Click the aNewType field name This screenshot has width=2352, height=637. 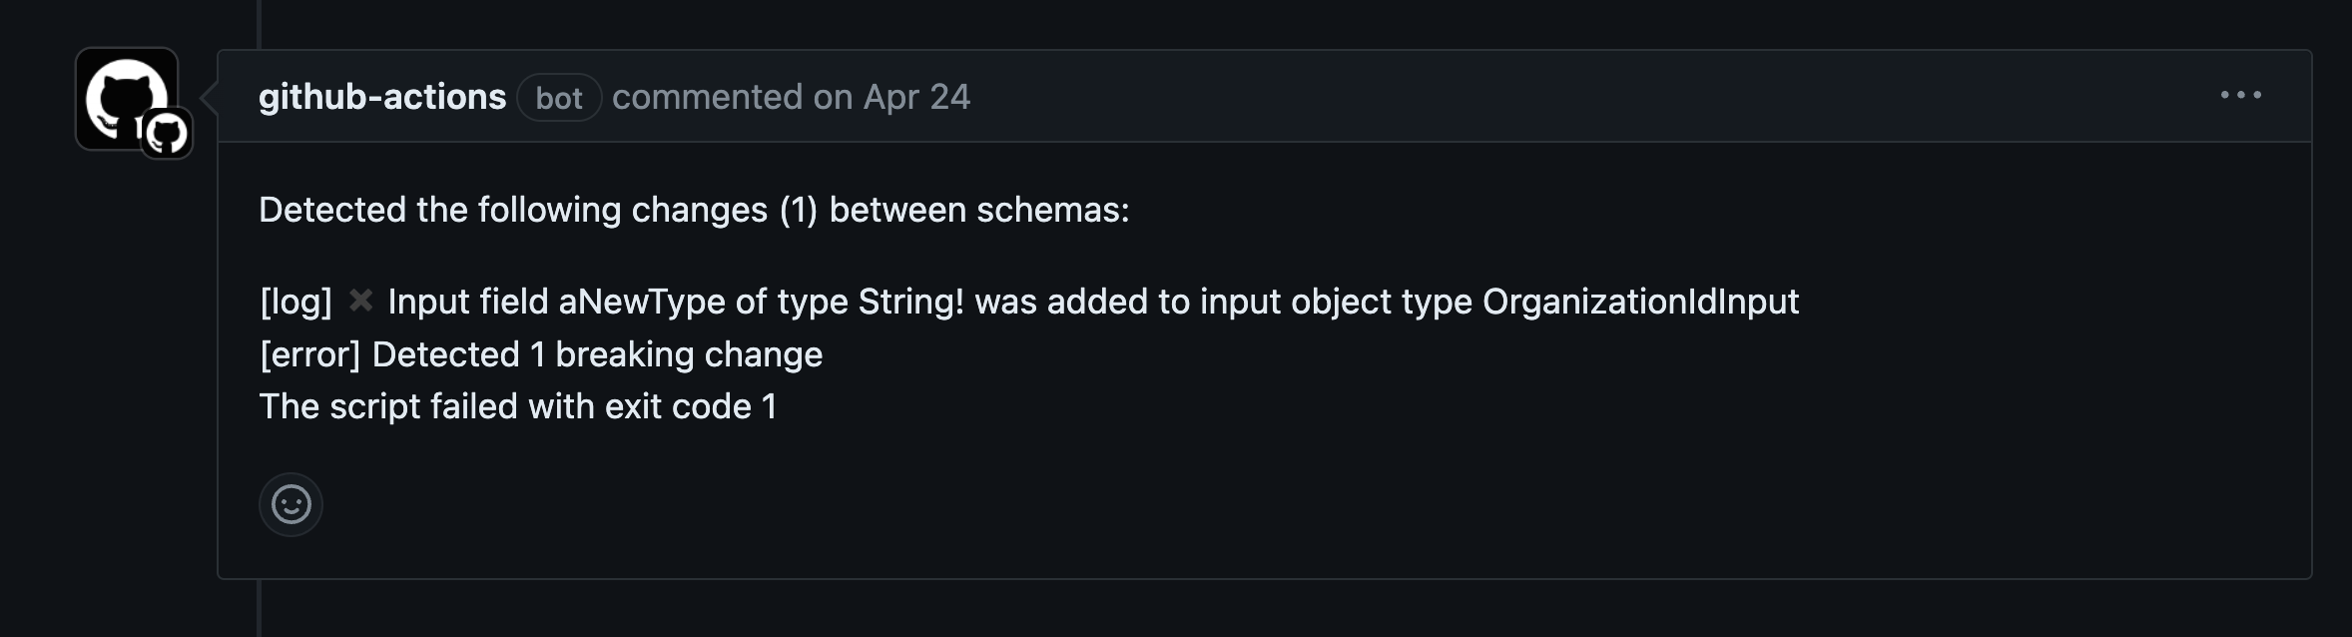[x=642, y=302]
